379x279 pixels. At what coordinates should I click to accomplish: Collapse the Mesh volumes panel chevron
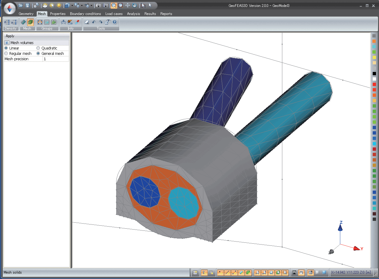tap(7, 43)
